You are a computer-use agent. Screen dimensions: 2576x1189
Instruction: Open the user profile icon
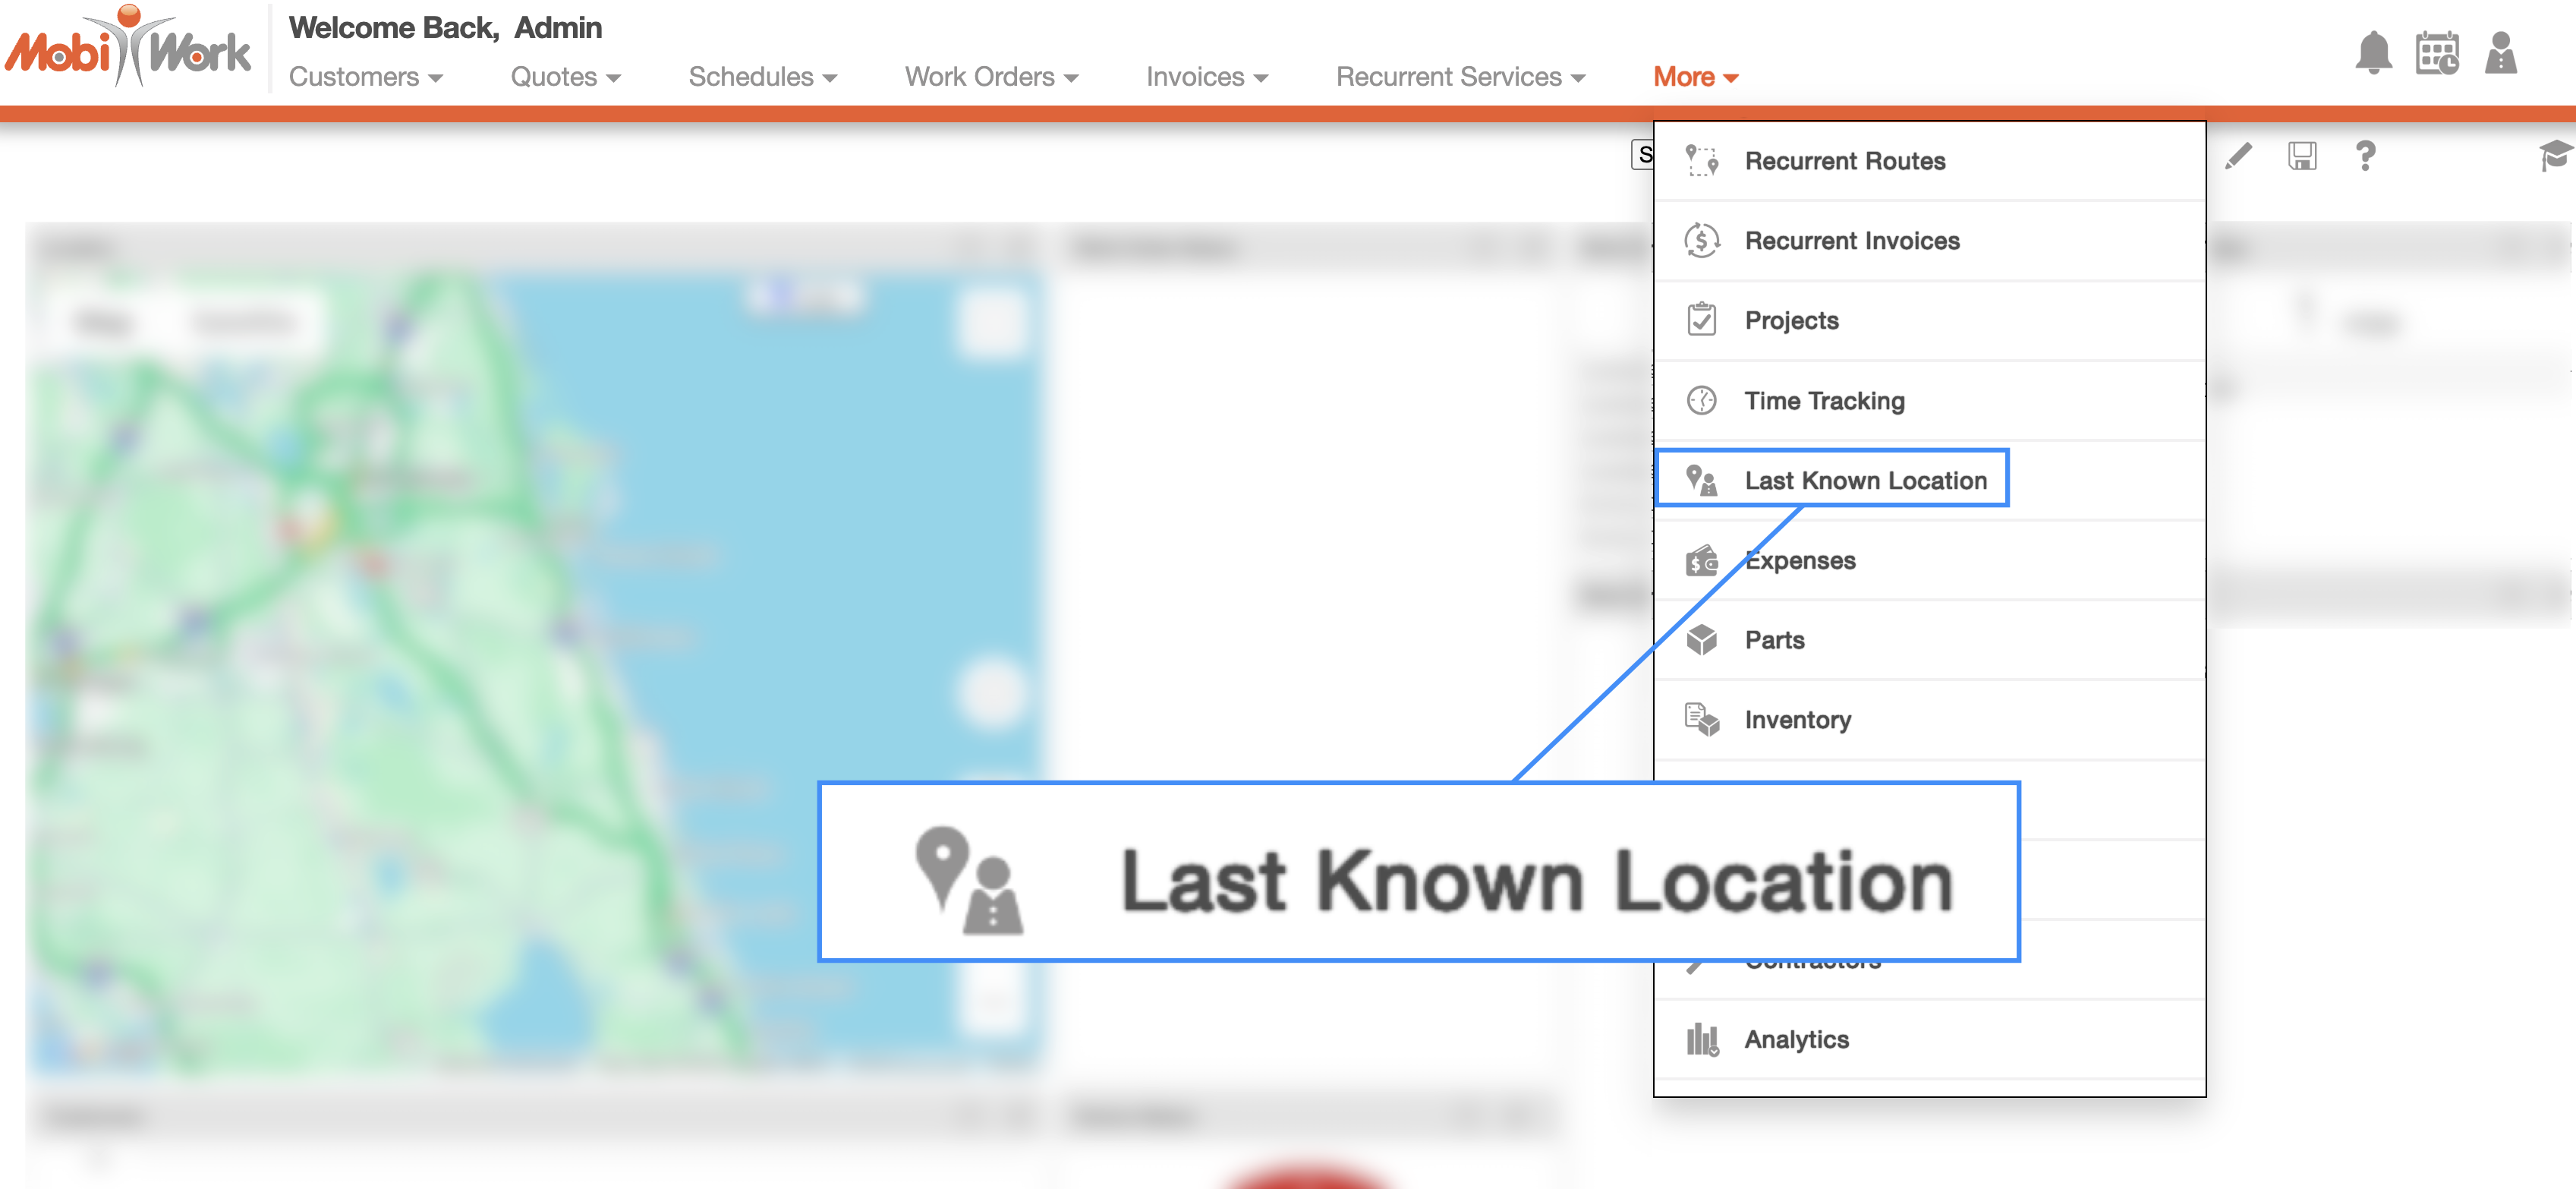click(2500, 53)
